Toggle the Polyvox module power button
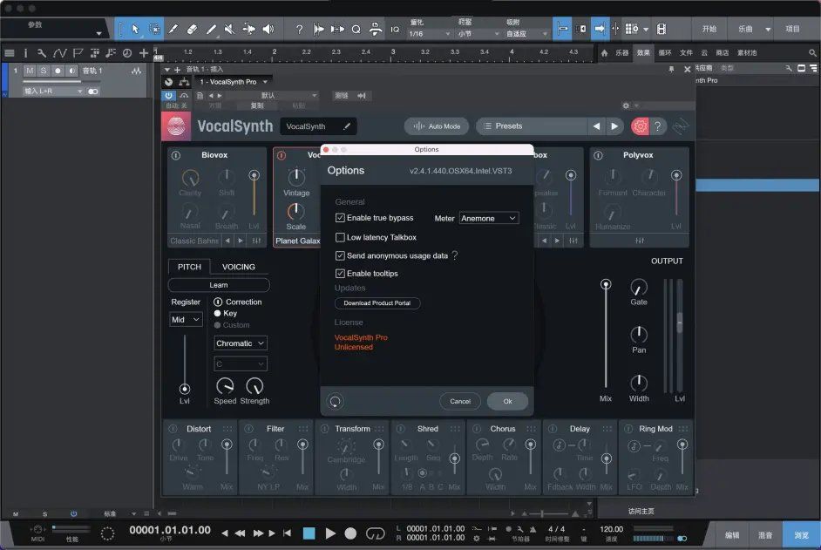The height and width of the screenshot is (550, 821). [598, 155]
